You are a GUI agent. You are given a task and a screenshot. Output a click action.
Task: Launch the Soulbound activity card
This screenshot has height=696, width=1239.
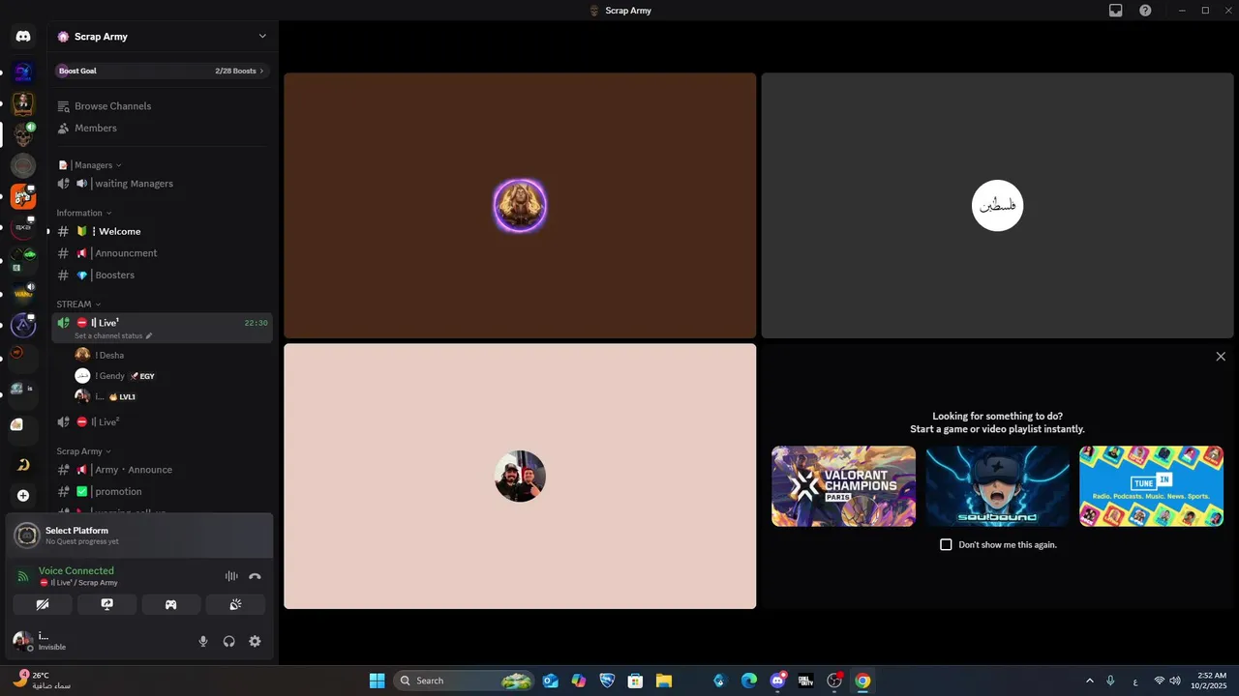coord(997,486)
